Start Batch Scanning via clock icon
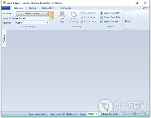The height and width of the screenshot is (118, 151). [74, 14]
